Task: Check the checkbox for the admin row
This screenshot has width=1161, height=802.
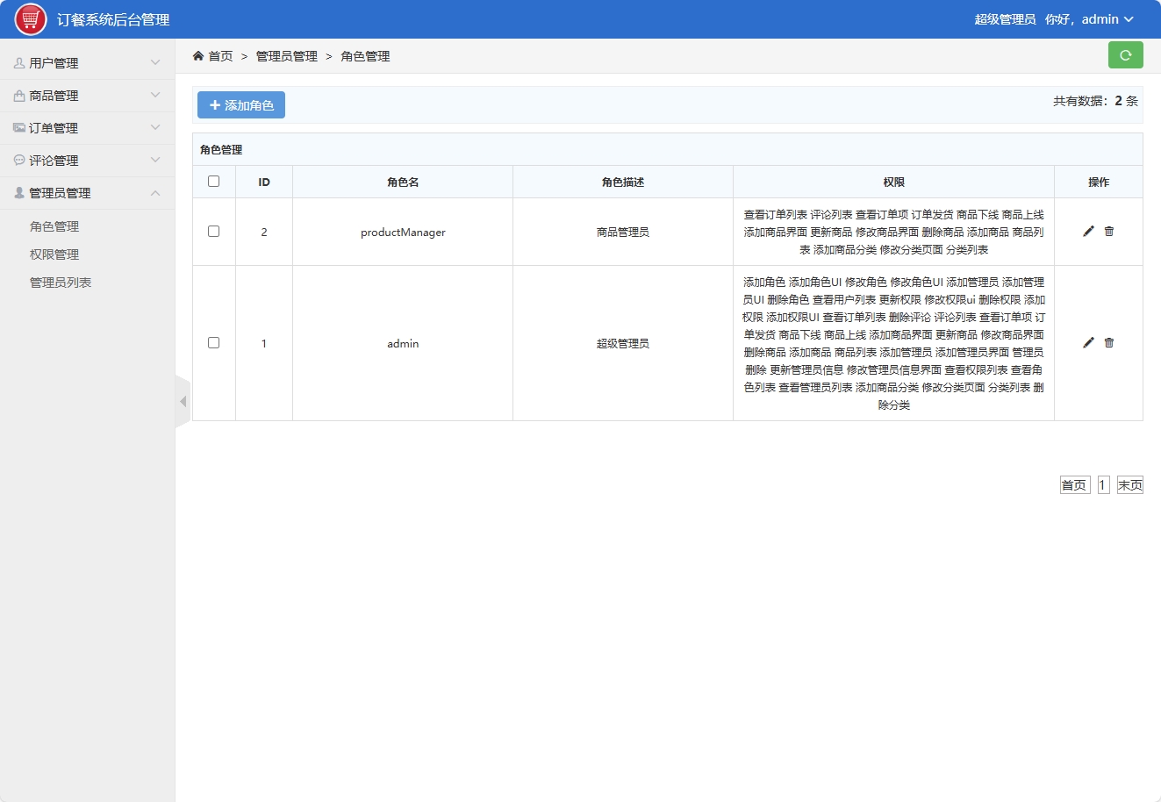Action: pos(213,342)
